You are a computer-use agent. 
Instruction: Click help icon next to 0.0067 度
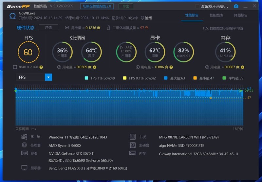point(242,67)
